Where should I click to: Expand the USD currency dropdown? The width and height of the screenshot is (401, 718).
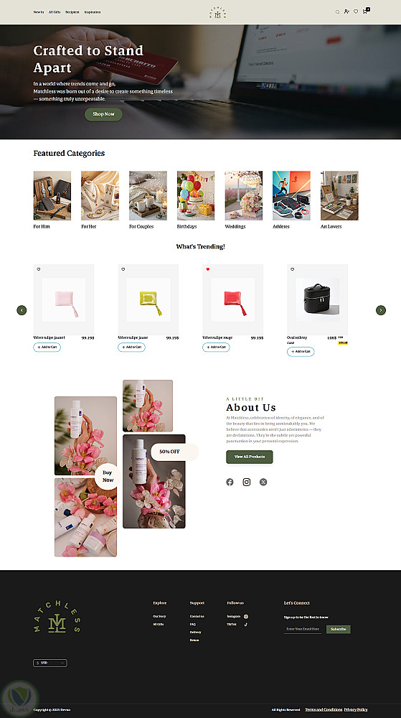tap(49, 663)
